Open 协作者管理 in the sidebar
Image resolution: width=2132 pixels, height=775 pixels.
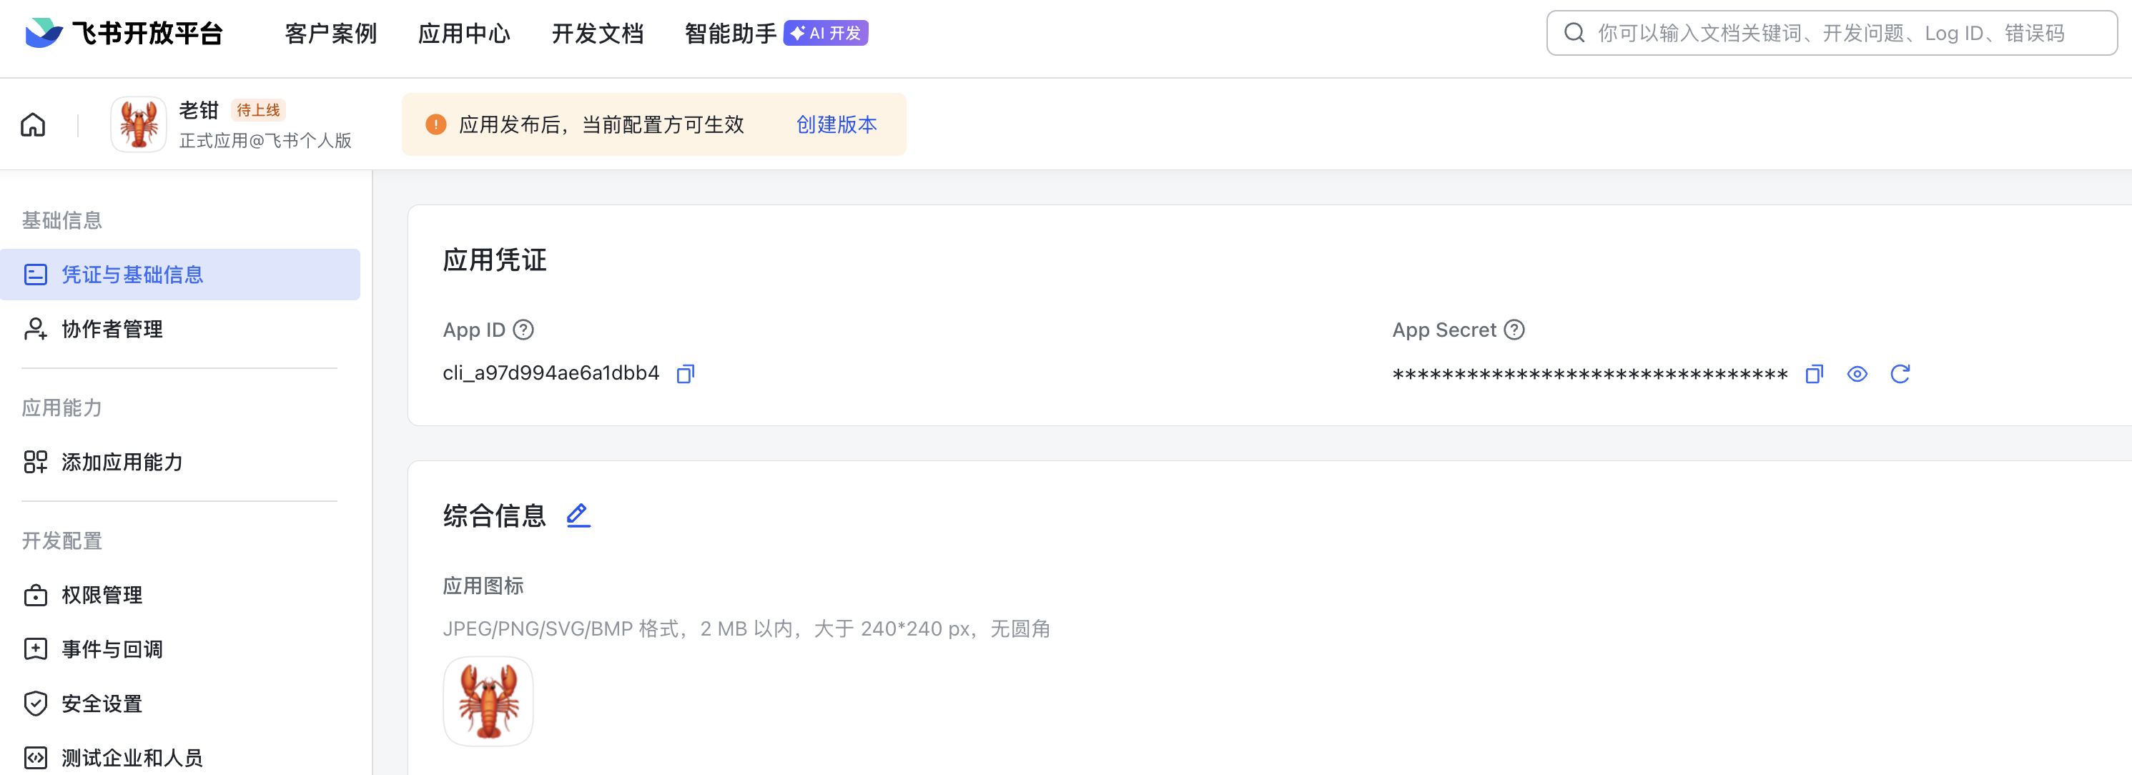click(180, 330)
